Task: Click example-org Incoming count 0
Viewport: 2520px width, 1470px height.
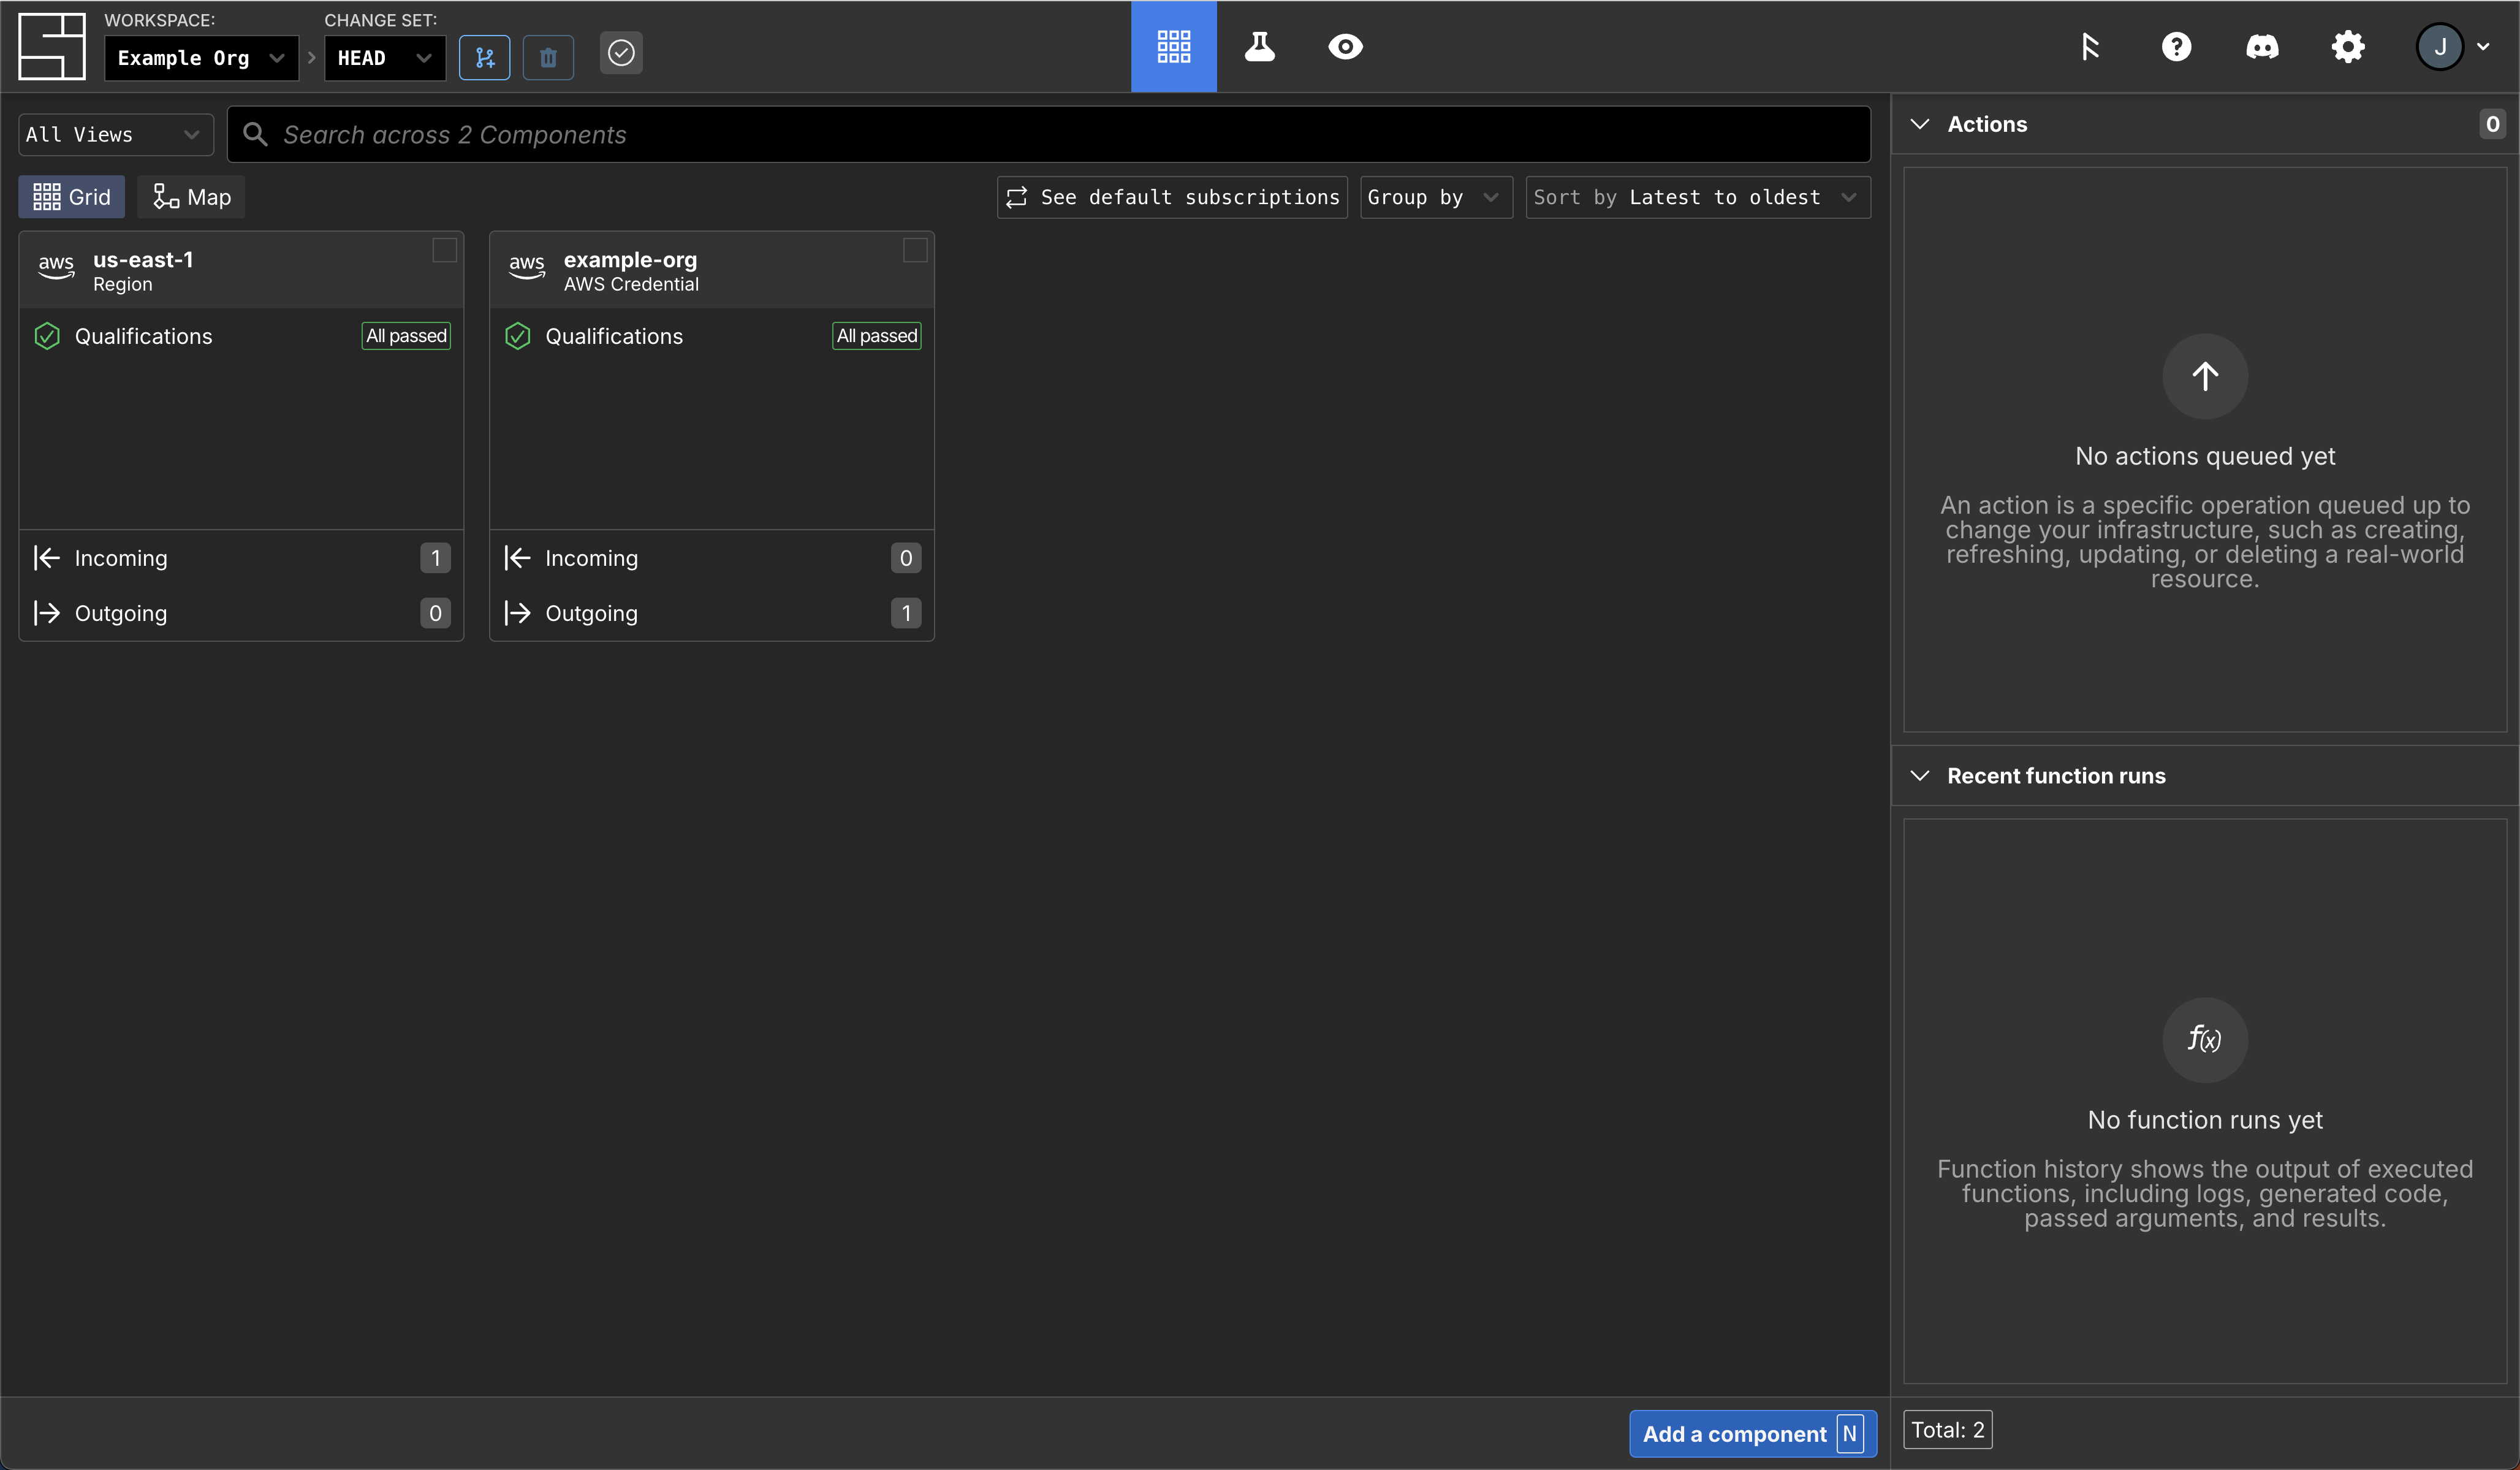Action: (906, 558)
